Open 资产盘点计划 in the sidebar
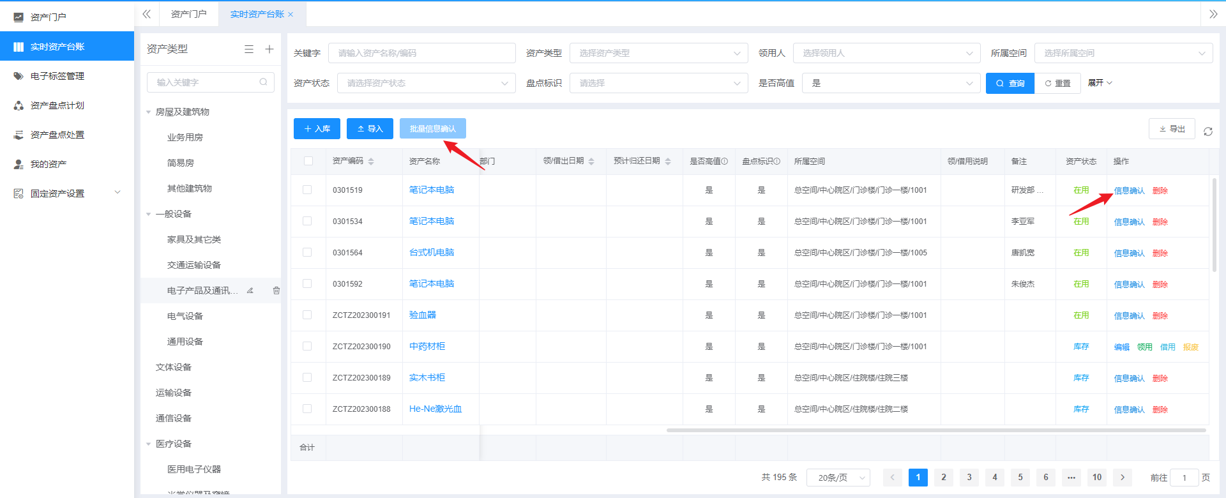The image size is (1226, 498). [57, 105]
